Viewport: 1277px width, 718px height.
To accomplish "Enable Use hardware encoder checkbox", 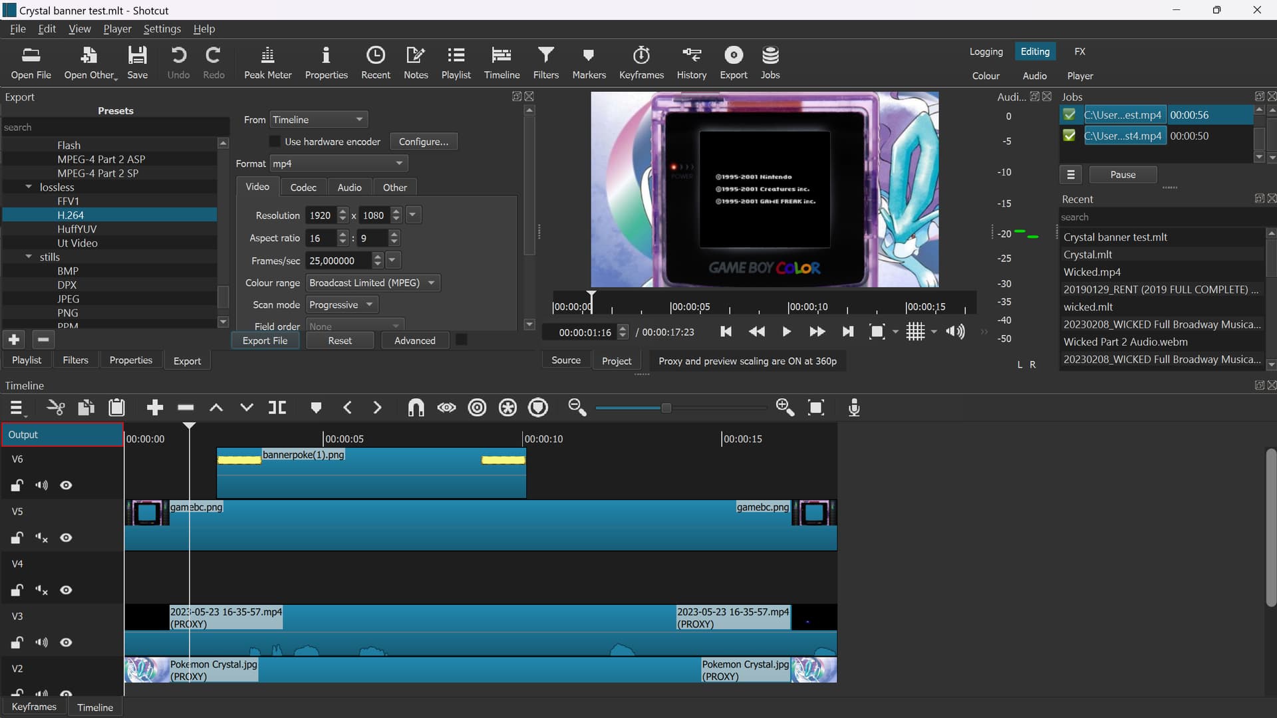I will (275, 142).
